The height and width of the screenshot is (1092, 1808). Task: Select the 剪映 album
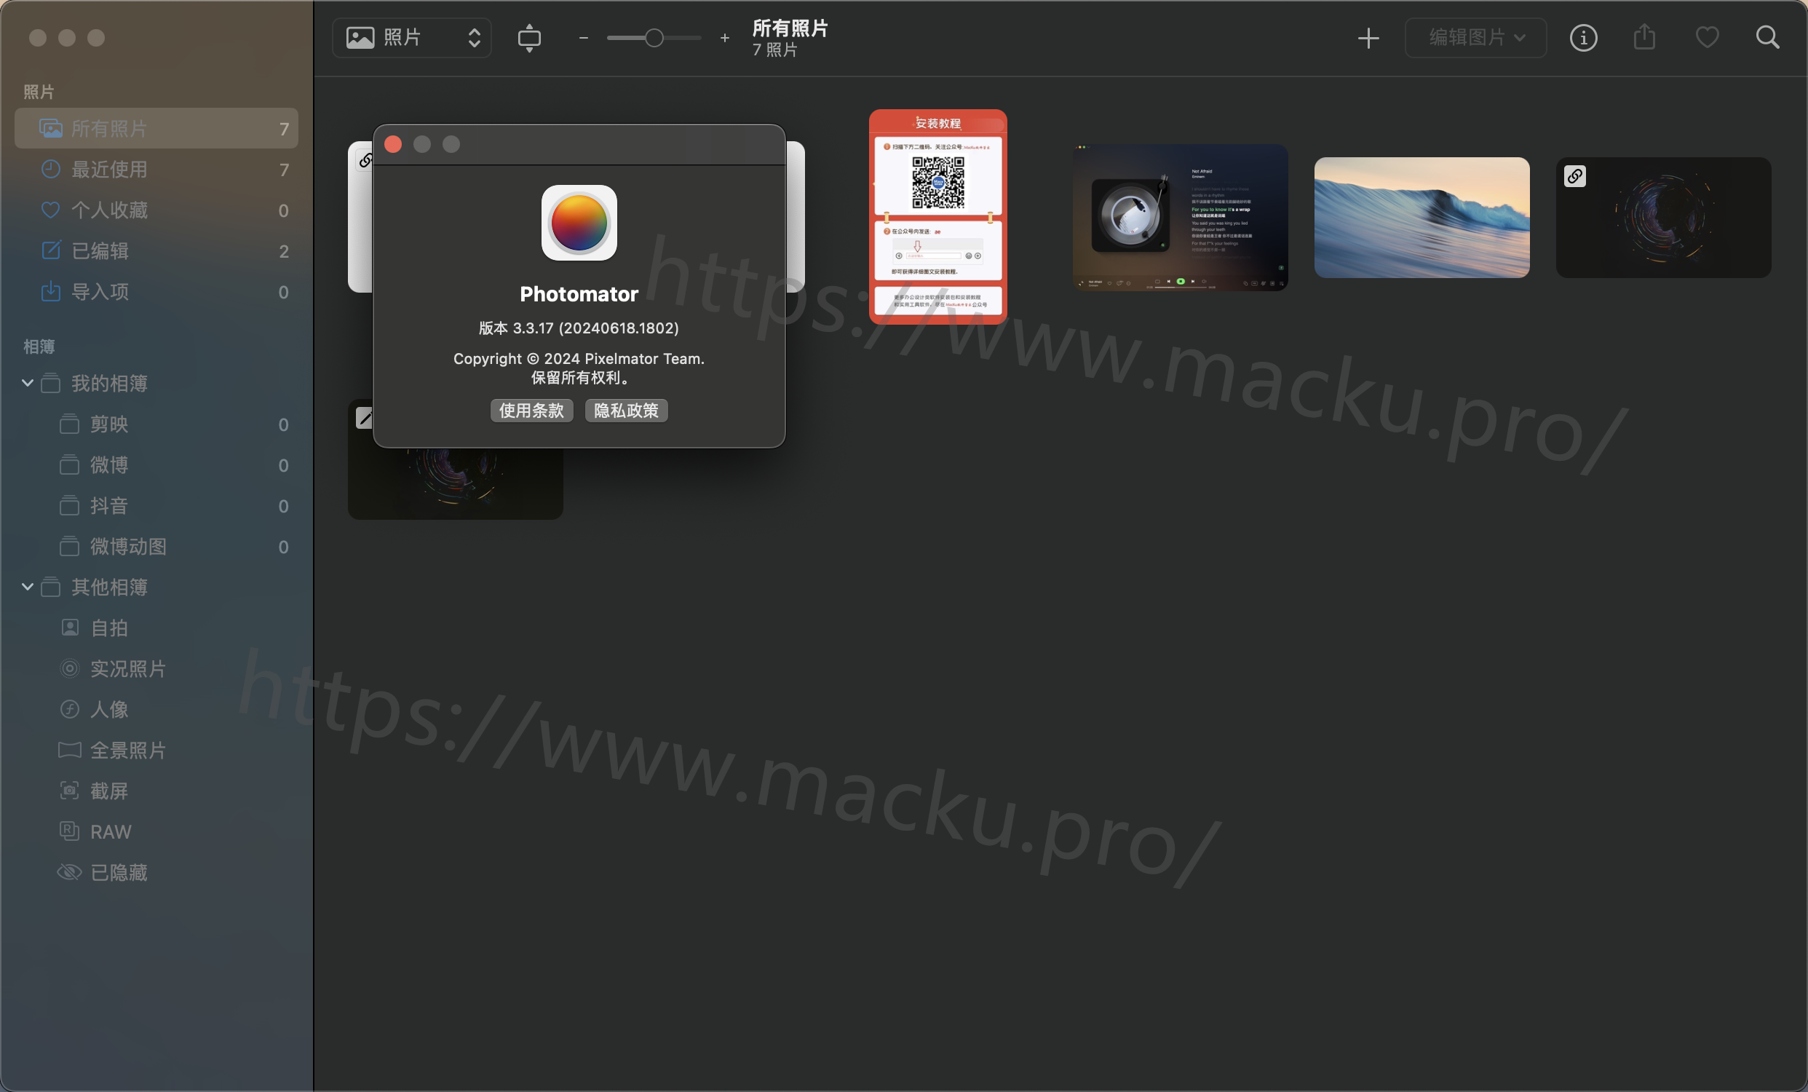[x=156, y=424]
